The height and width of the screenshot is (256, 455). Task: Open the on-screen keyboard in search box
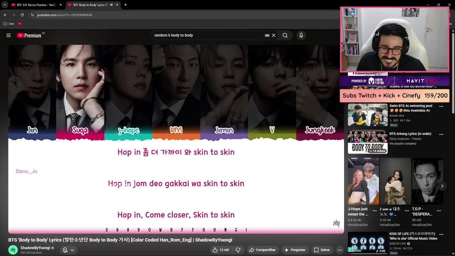pyautogui.click(x=267, y=35)
